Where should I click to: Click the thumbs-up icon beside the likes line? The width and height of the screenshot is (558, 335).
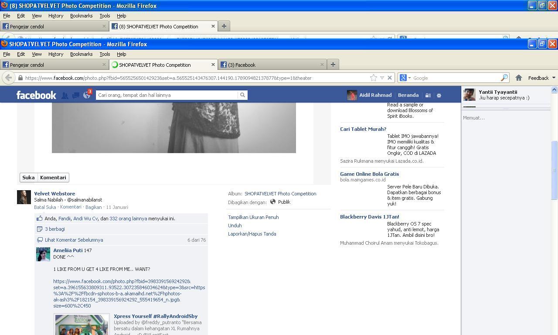point(40,219)
